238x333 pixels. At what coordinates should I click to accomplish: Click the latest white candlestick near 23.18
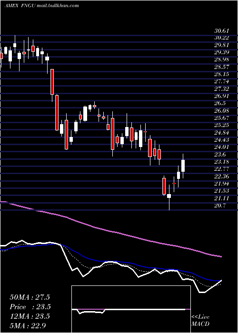coord(183,166)
